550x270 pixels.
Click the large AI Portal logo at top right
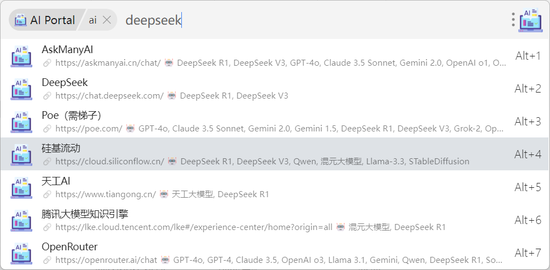click(530, 20)
